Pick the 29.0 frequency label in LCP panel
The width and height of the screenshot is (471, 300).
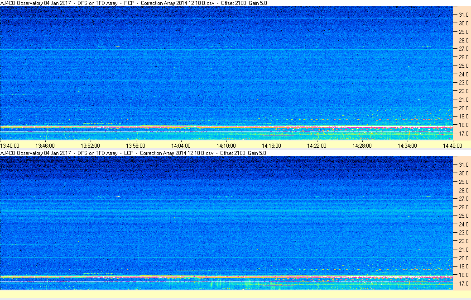463,182
